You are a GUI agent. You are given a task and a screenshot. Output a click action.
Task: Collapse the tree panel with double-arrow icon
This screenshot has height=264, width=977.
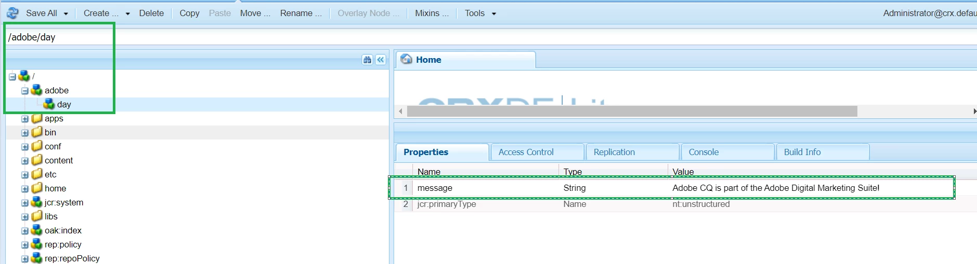[381, 60]
